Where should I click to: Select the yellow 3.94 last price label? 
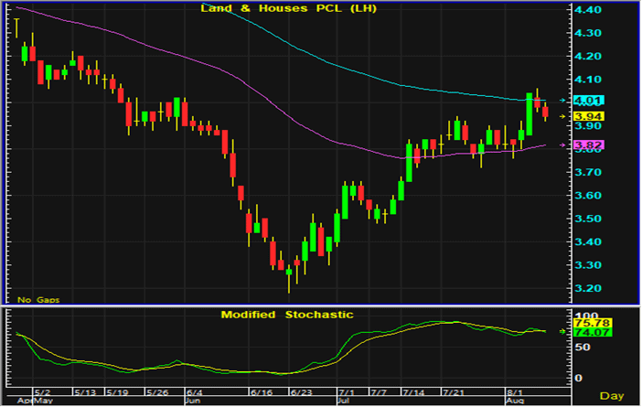(x=585, y=117)
